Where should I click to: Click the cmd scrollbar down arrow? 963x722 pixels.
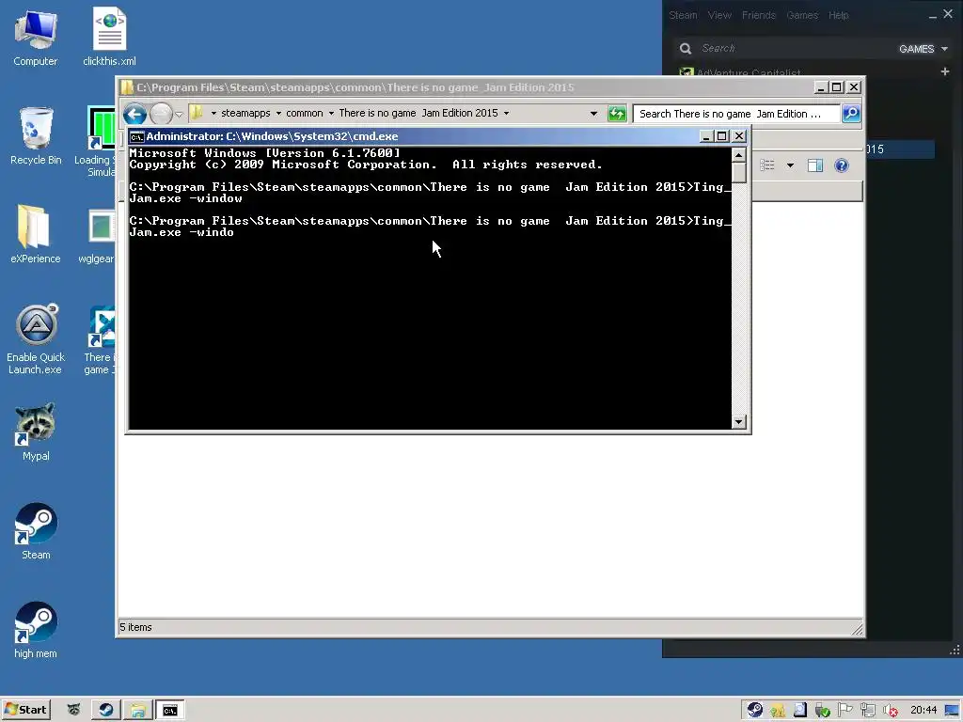[739, 422]
